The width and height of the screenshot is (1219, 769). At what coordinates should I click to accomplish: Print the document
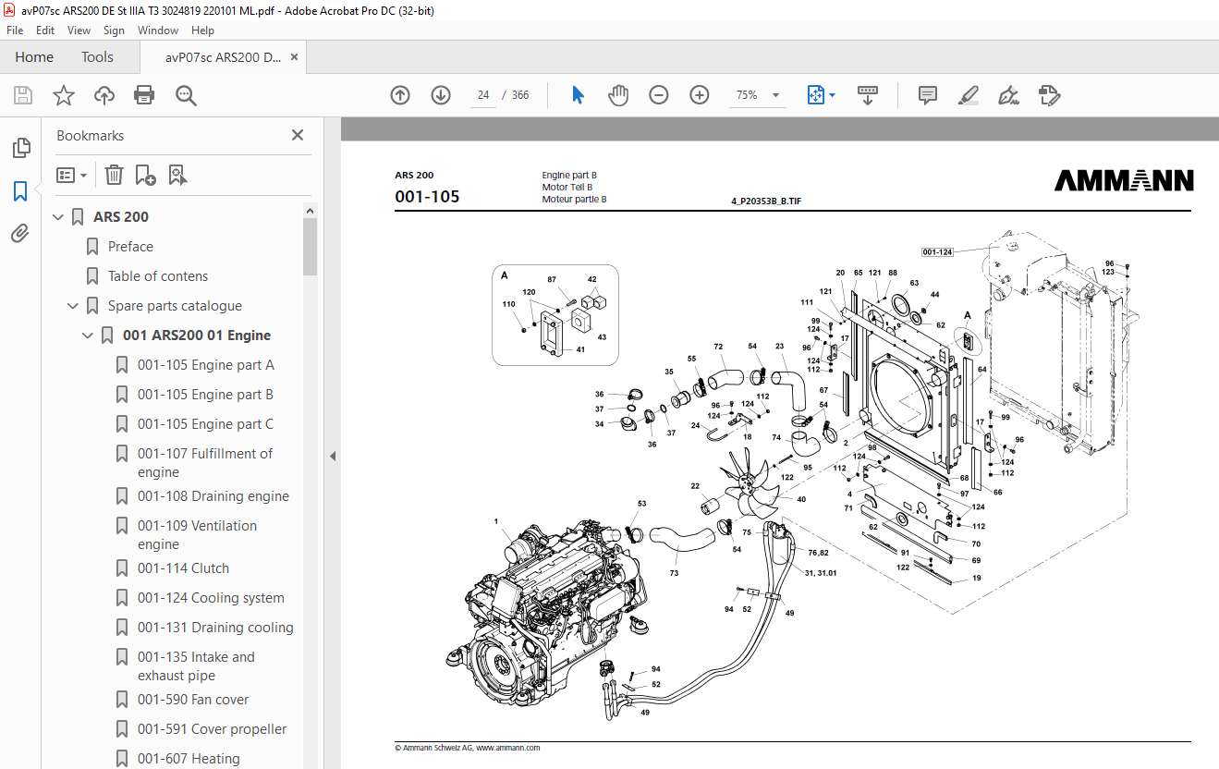click(144, 95)
